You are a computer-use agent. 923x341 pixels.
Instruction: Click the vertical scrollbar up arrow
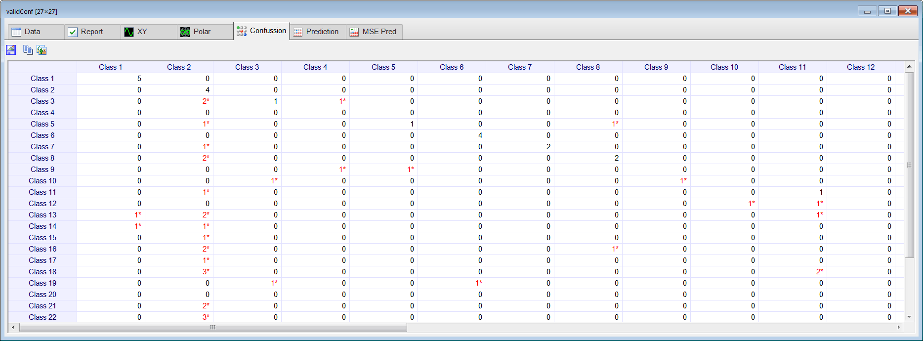coord(909,66)
